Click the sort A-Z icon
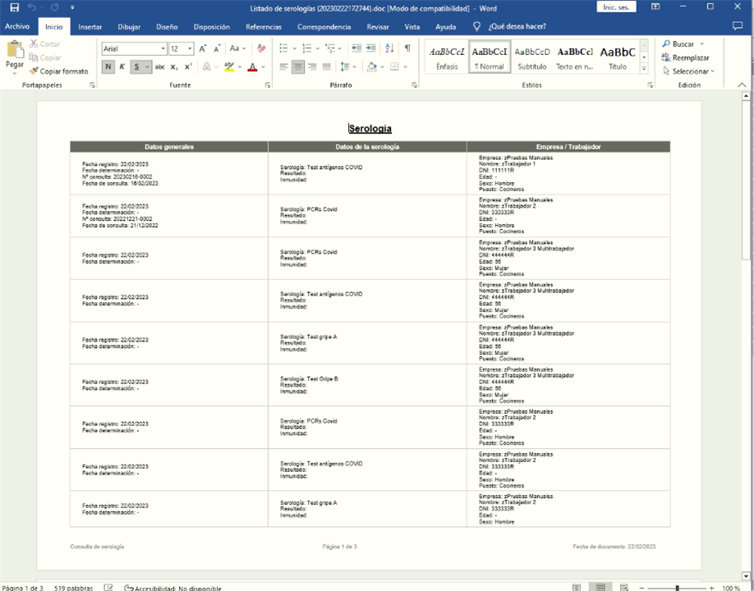The image size is (754, 591). (x=389, y=48)
